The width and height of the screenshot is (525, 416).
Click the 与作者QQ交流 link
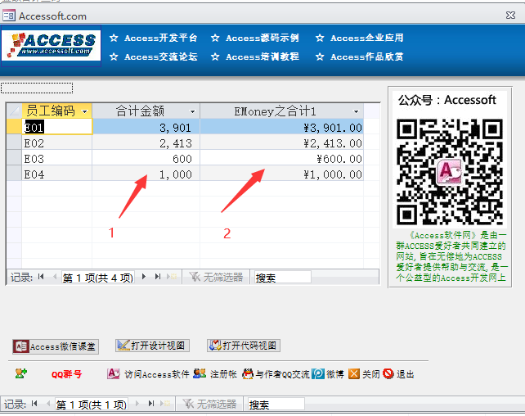[x=283, y=374]
